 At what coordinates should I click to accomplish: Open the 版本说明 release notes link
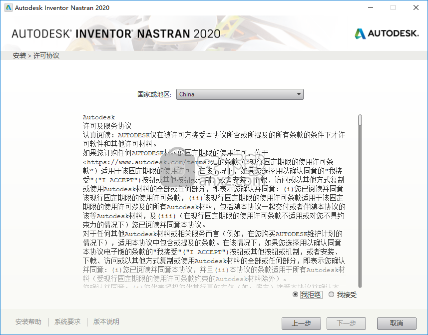click(106, 322)
